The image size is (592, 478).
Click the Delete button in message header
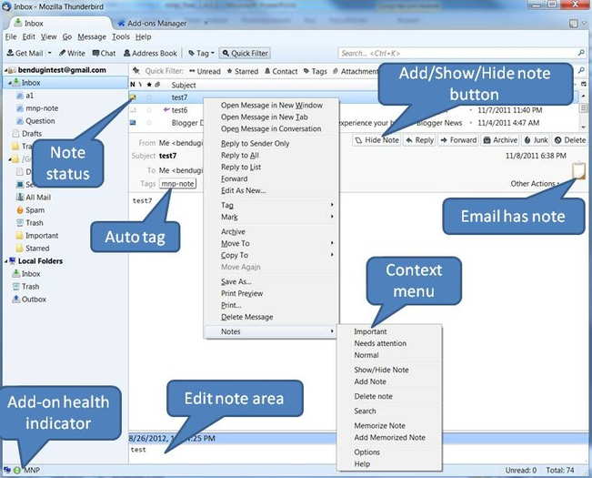coord(570,140)
